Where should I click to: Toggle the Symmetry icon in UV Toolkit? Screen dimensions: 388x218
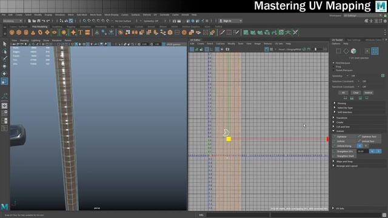click(383, 76)
